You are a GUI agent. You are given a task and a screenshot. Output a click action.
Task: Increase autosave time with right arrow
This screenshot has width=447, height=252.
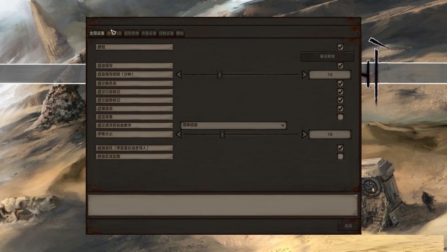click(305, 75)
